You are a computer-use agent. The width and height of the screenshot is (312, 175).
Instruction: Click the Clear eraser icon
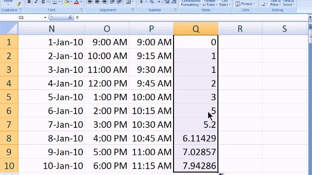click(x=263, y=4)
